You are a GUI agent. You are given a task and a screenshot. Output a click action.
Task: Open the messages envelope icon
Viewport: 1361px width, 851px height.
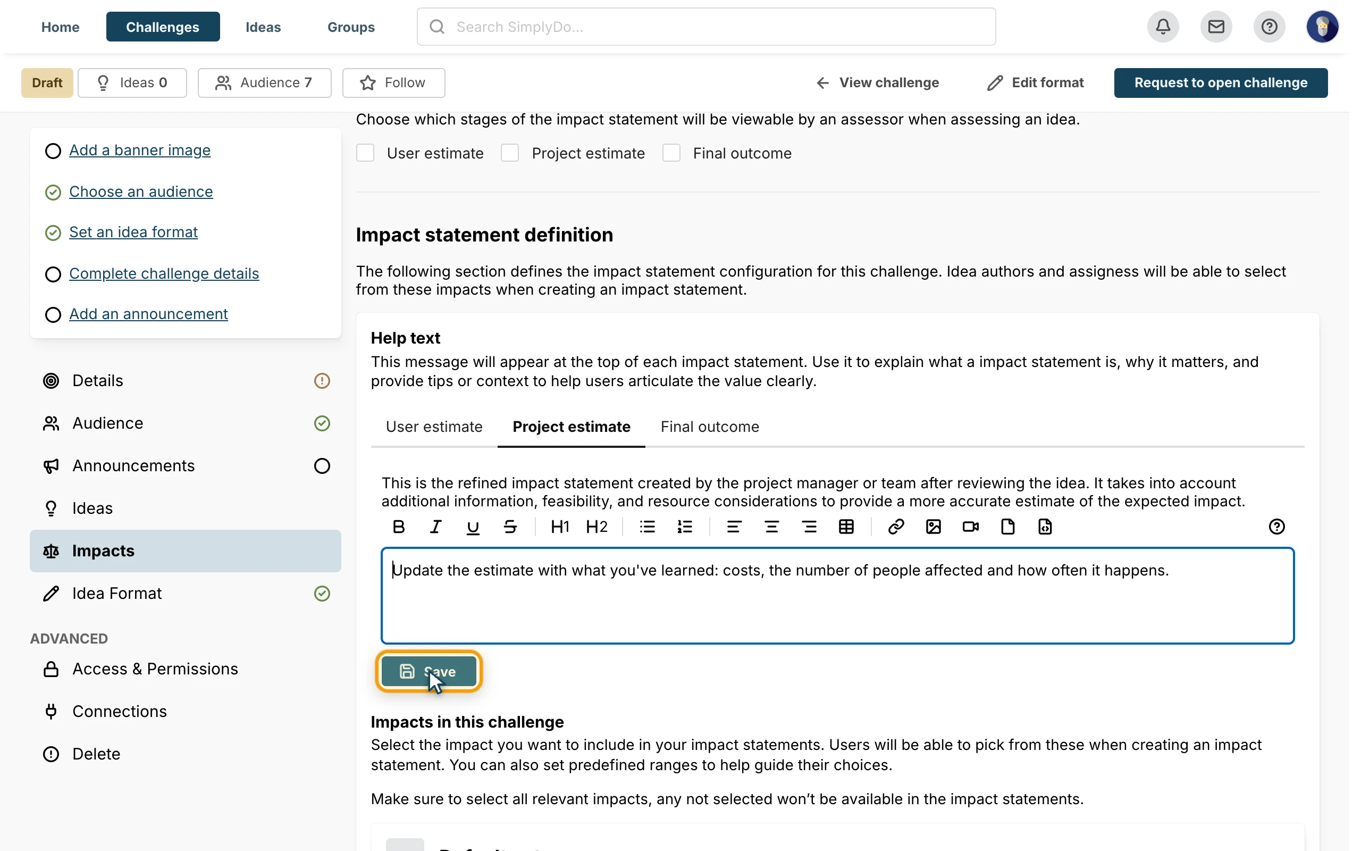[1216, 27]
